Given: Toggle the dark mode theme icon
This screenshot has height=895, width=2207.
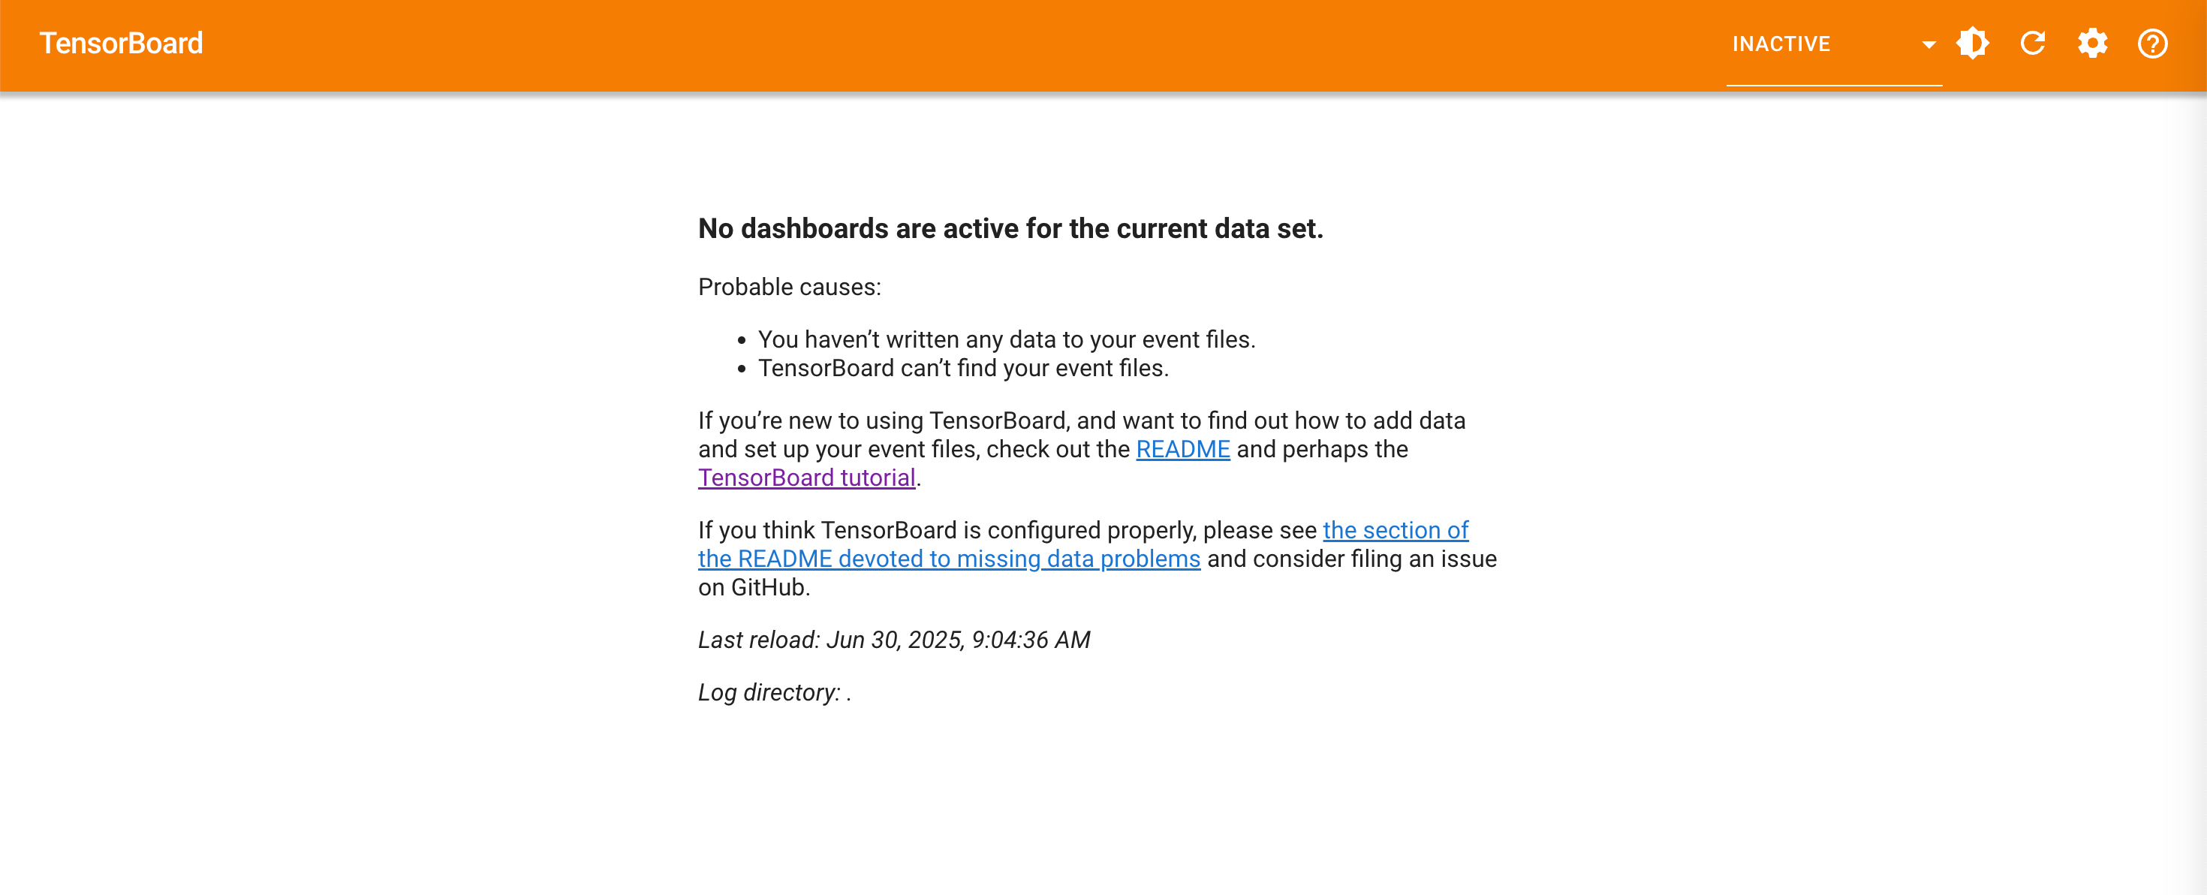Looking at the screenshot, I should [1972, 44].
